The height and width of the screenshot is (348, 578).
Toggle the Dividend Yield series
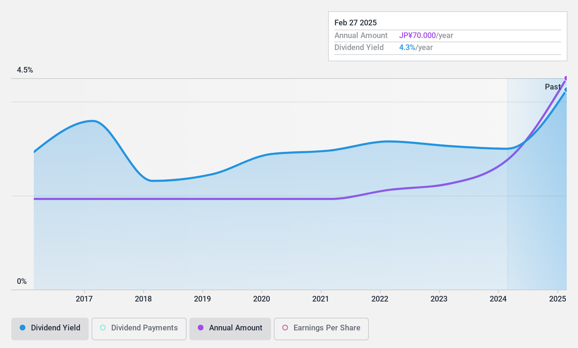(x=50, y=329)
